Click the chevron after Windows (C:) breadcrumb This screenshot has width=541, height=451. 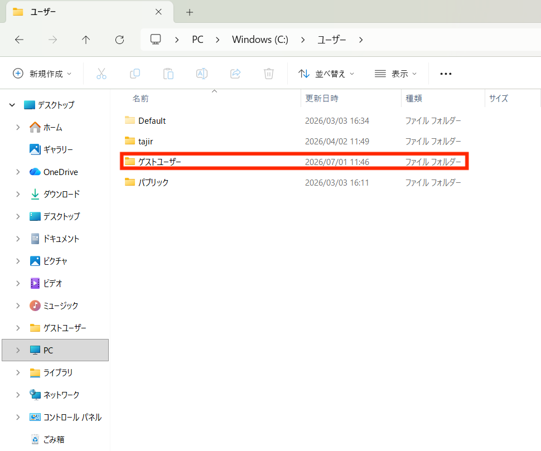pos(303,40)
